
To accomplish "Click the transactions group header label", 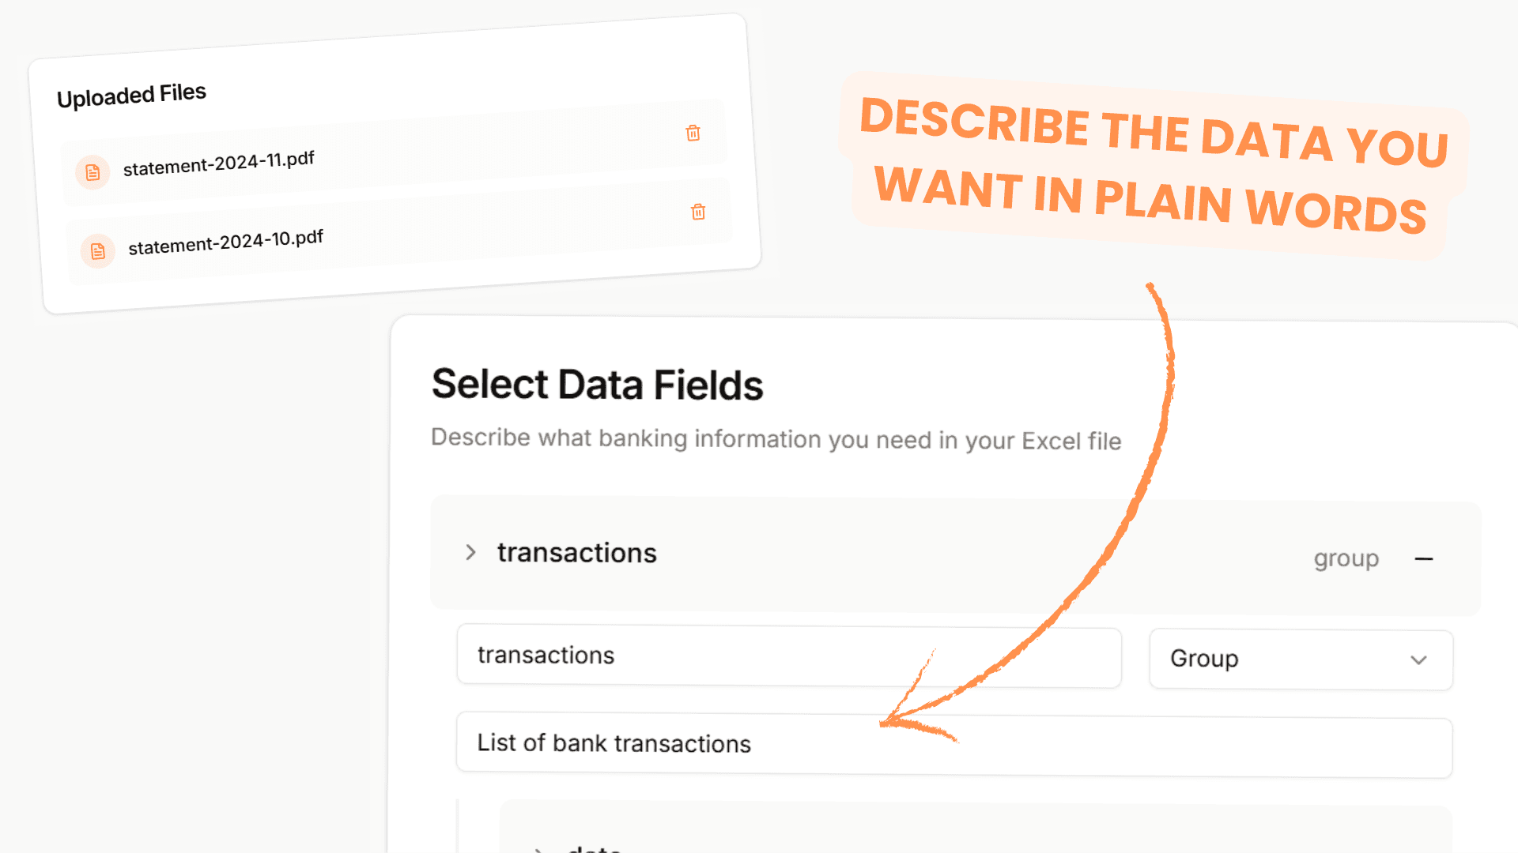I will [x=577, y=553].
